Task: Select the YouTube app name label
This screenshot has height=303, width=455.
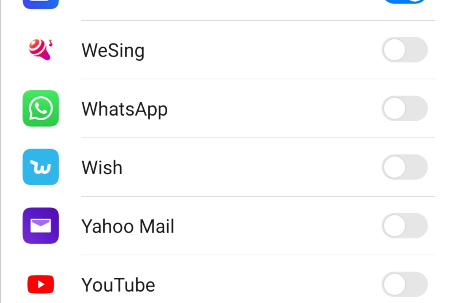Action: pos(118,285)
